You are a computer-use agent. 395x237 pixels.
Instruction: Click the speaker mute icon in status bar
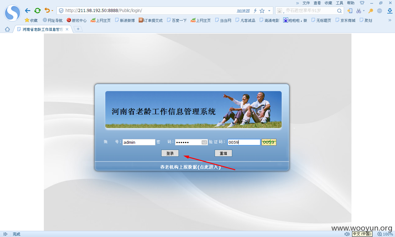point(347,234)
